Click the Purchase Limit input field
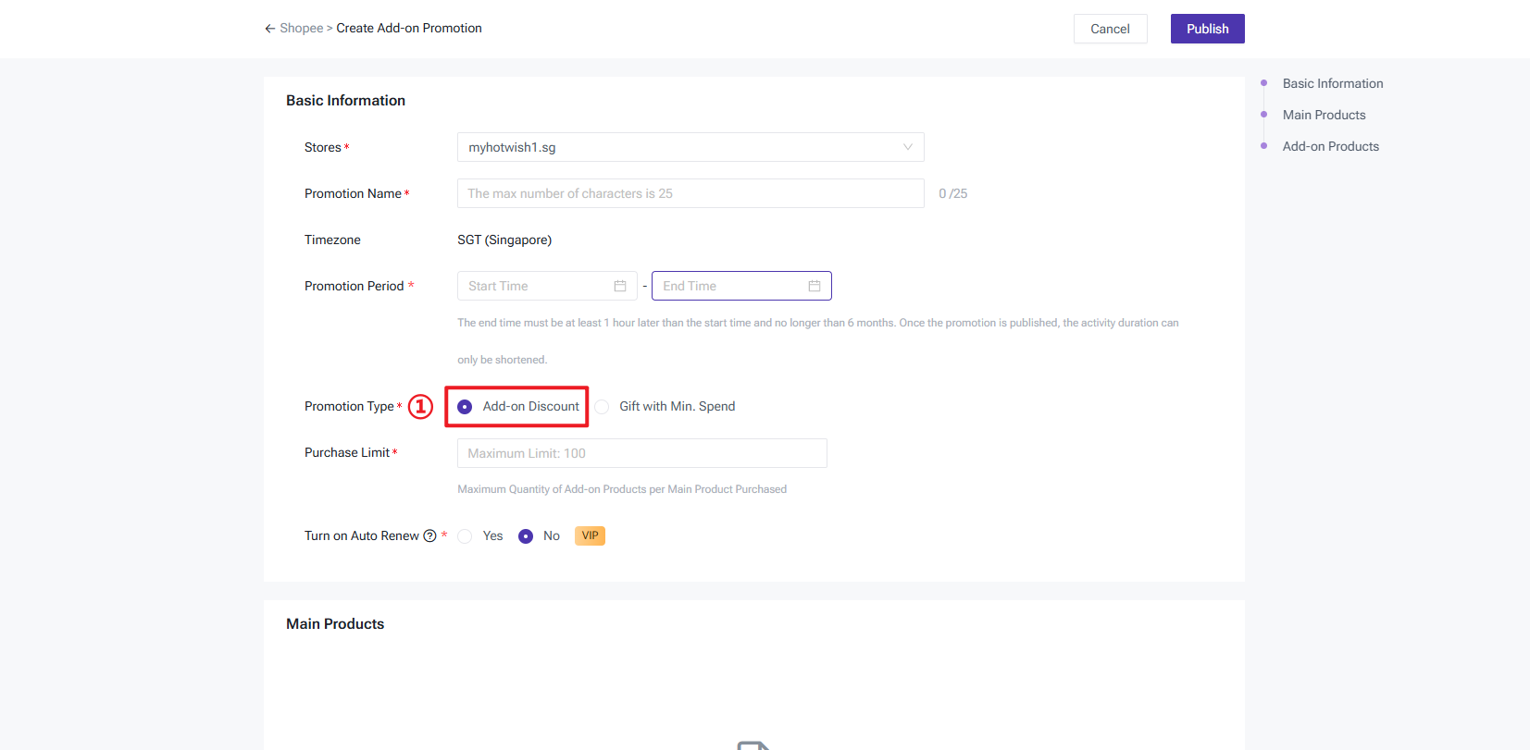This screenshot has height=750, width=1530. (x=641, y=453)
